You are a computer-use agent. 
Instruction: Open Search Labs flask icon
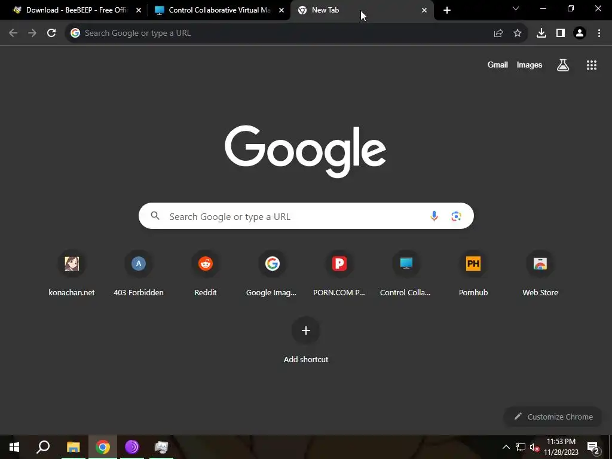pos(563,65)
